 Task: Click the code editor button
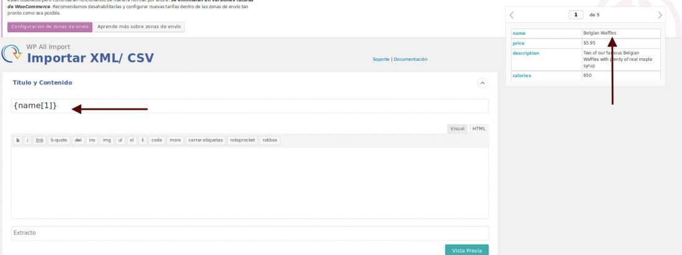point(157,140)
